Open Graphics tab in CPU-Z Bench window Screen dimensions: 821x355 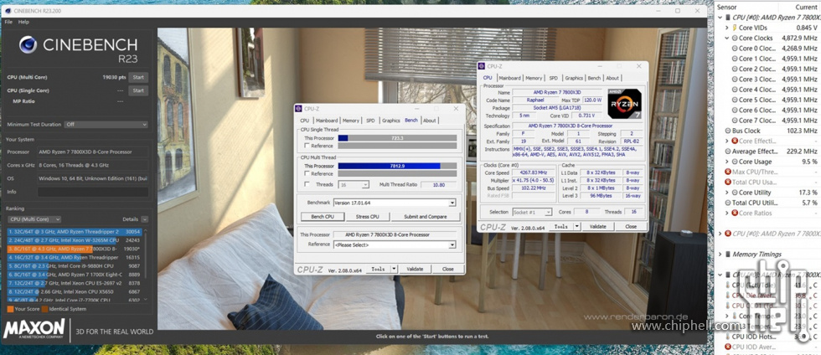click(390, 121)
